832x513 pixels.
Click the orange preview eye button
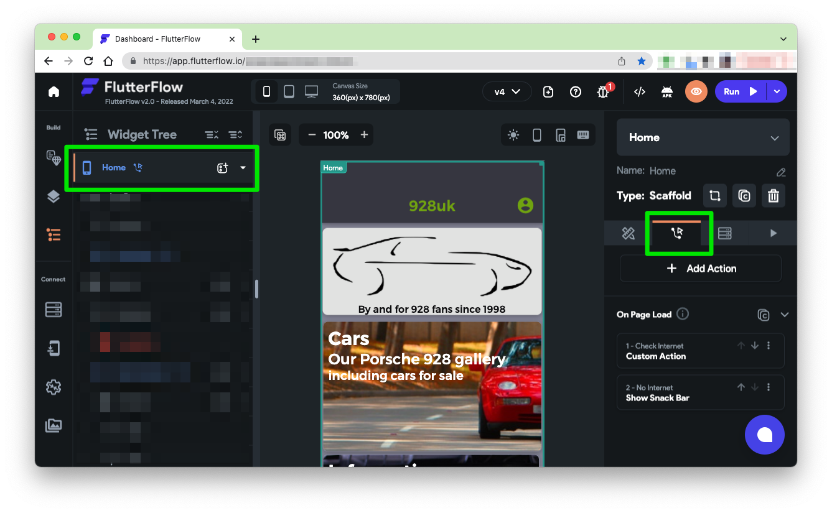(696, 92)
